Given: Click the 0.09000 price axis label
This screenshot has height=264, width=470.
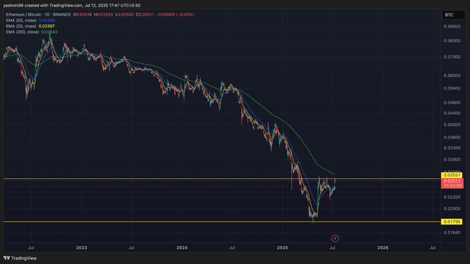Looking at the screenshot, I should click(x=452, y=27).
